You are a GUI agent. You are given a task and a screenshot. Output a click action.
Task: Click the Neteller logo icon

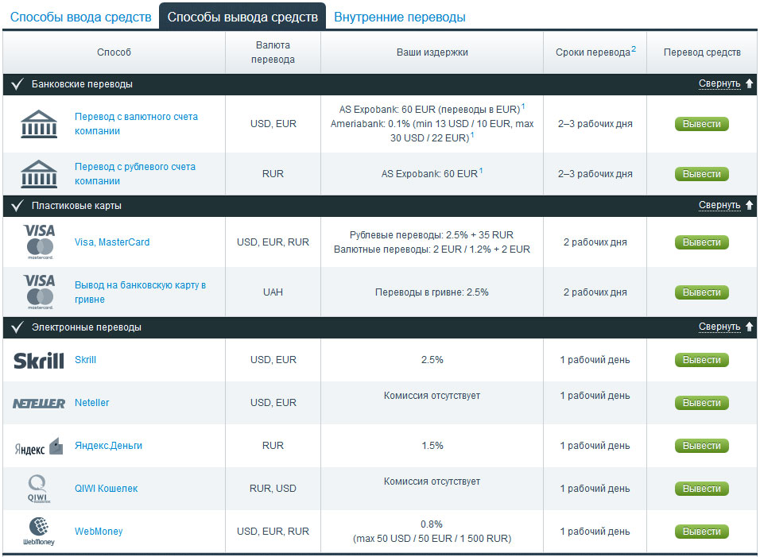(38, 404)
